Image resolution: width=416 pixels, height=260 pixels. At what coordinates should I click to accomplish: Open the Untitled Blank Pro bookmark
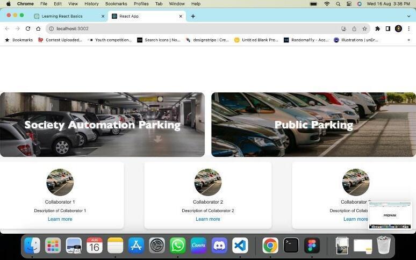pyautogui.click(x=256, y=40)
